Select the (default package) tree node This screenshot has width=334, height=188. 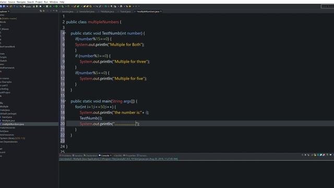click(8, 114)
